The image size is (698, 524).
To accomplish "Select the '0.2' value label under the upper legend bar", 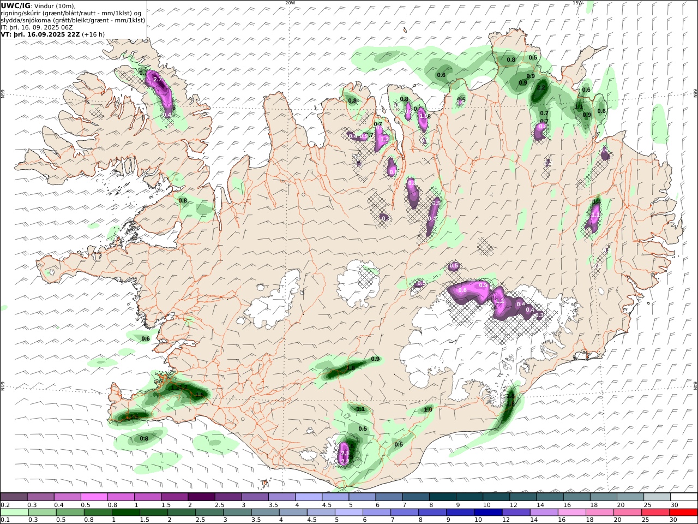I will click(5, 505).
